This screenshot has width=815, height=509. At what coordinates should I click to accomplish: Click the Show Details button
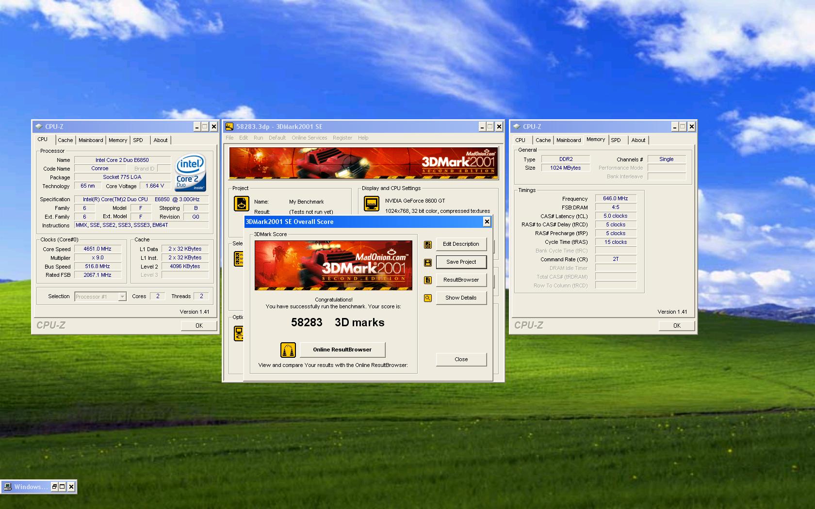click(x=461, y=298)
